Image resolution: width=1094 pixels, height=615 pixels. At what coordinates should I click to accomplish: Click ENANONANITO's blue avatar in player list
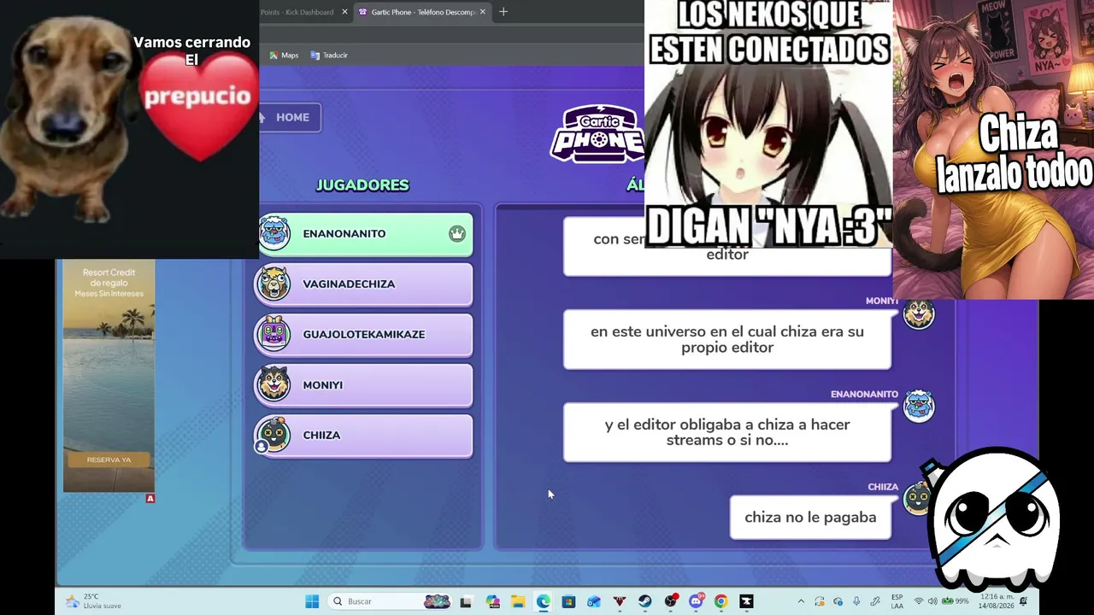click(274, 233)
